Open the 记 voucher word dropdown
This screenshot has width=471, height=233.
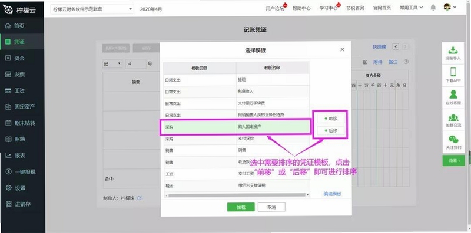tap(112, 63)
